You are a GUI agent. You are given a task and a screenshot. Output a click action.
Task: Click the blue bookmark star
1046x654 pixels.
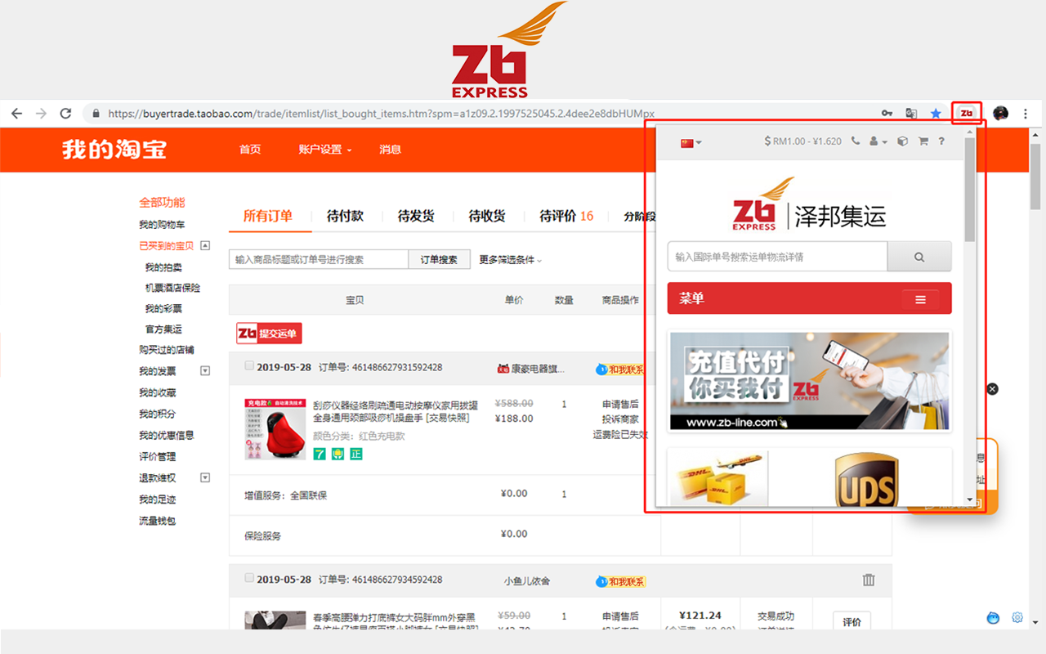[x=936, y=114]
